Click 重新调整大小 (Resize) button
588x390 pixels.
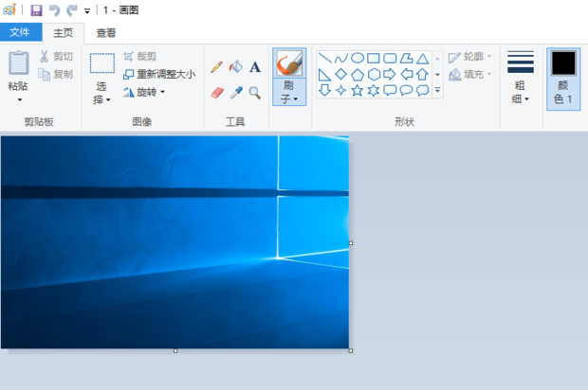click(x=159, y=74)
